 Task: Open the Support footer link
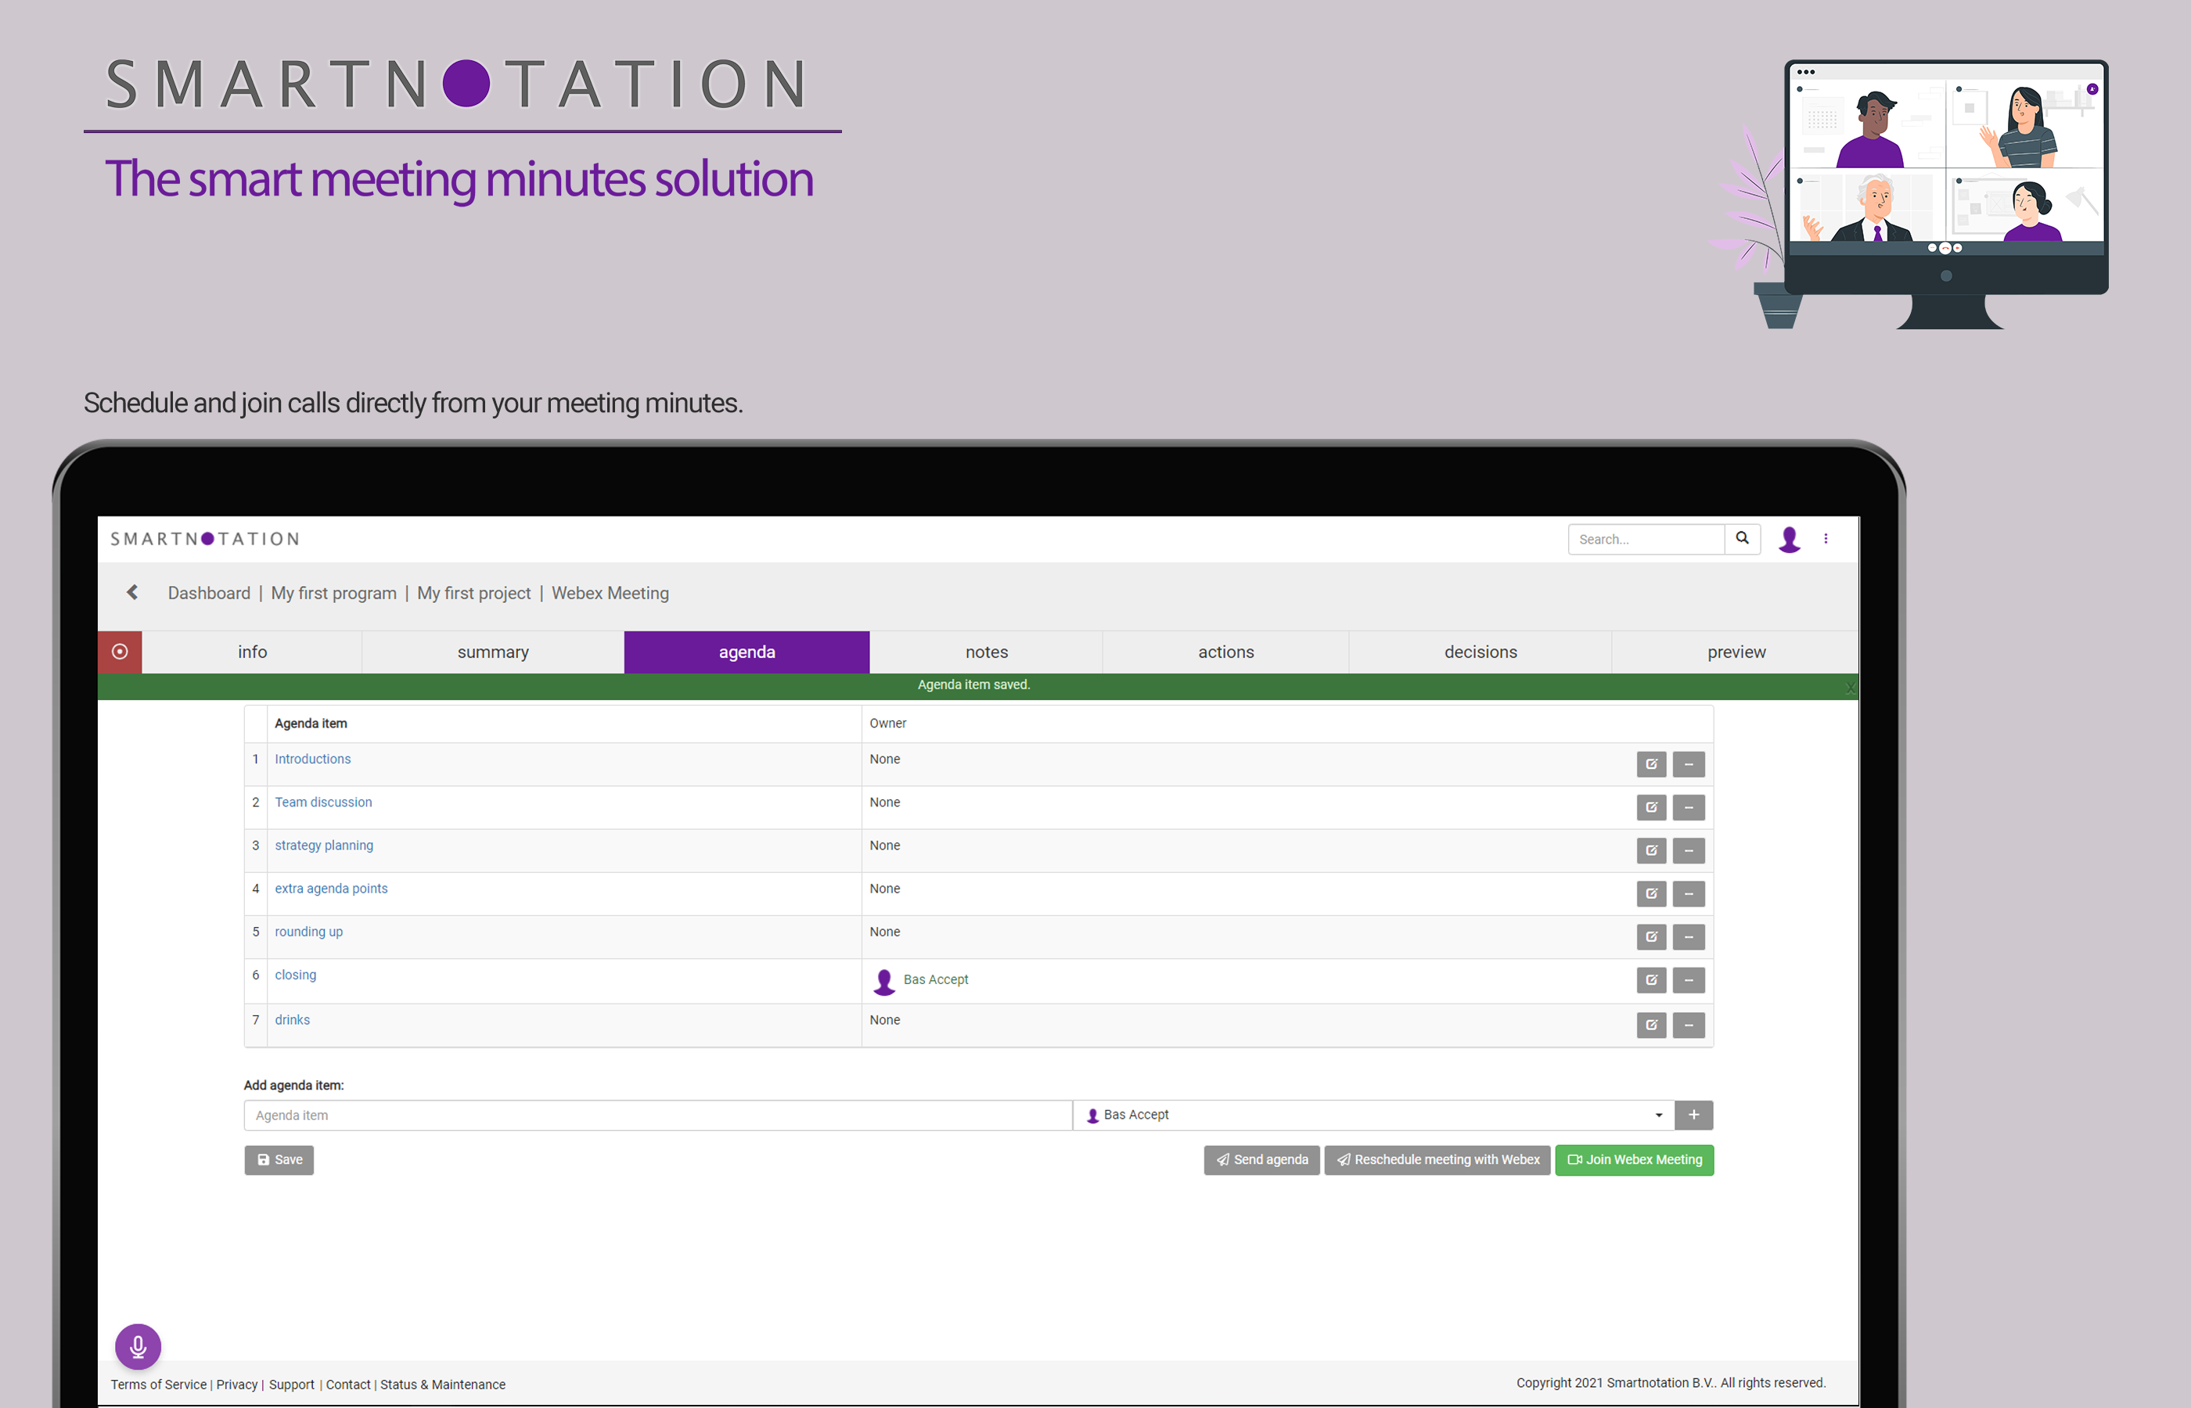coord(292,1385)
